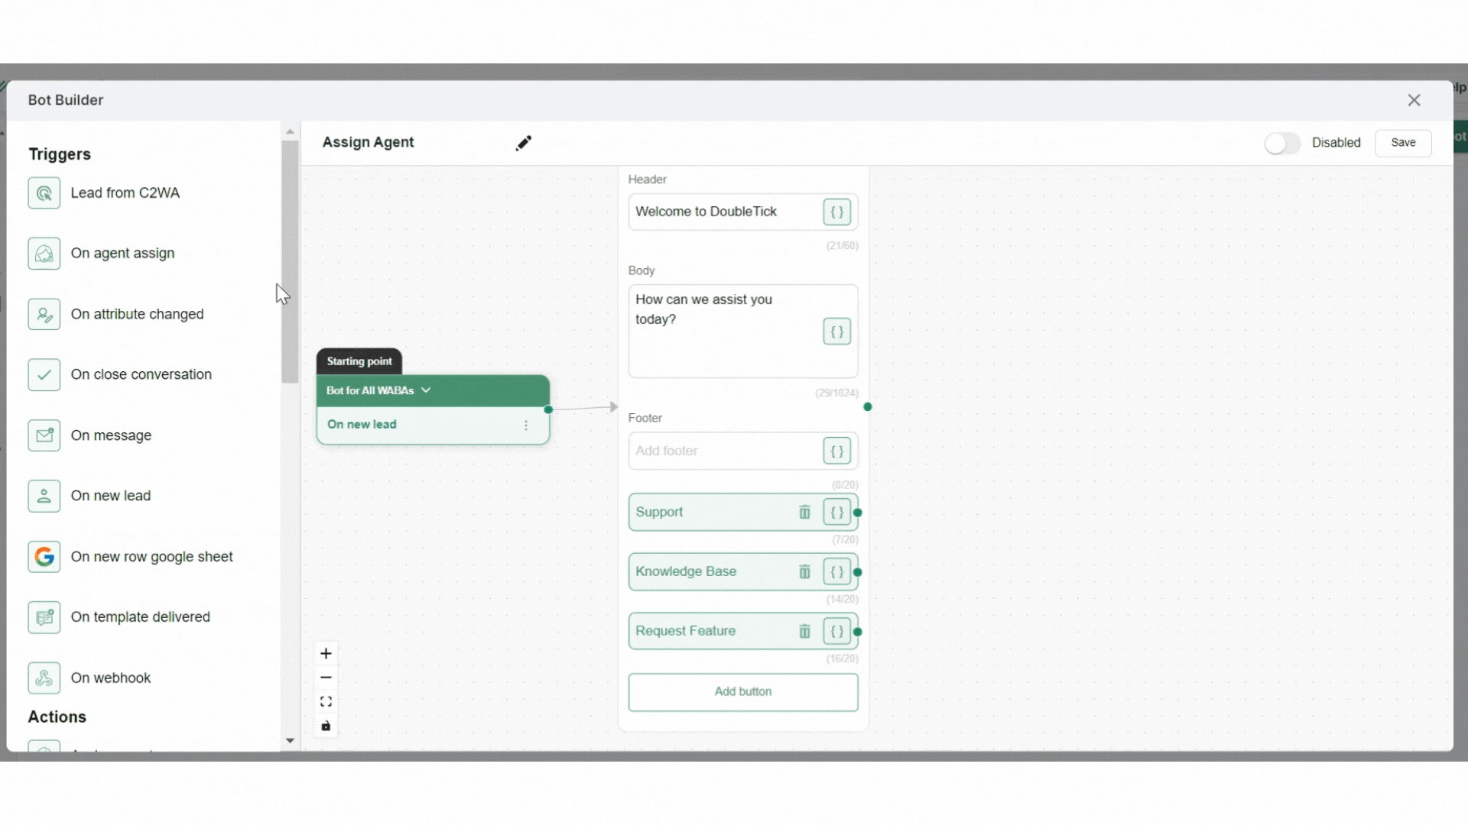
Task: Open the On new lead three-dot menu
Action: (526, 425)
